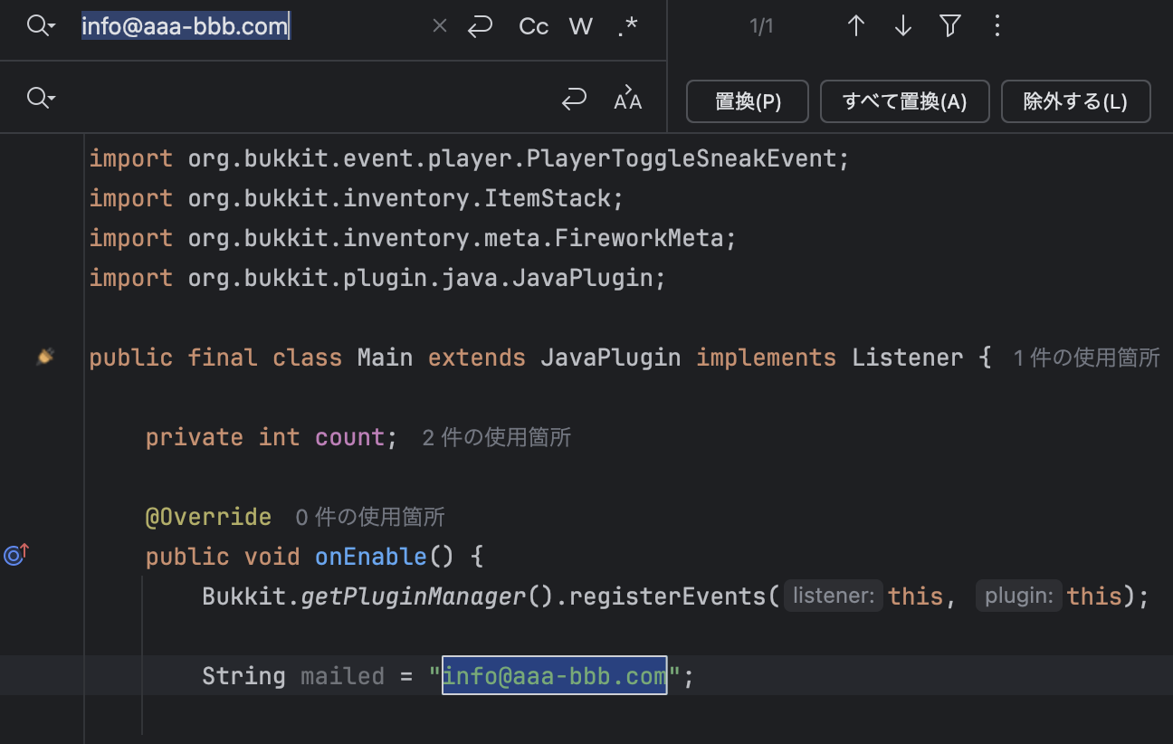Focus the empty replace input field

coord(308,98)
